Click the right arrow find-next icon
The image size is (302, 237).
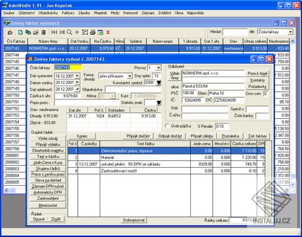(77, 32)
